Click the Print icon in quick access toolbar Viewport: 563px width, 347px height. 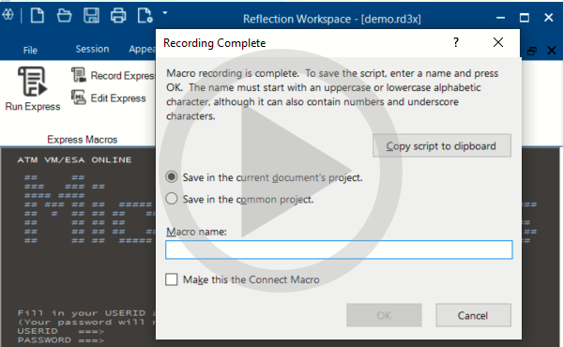[118, 16]
